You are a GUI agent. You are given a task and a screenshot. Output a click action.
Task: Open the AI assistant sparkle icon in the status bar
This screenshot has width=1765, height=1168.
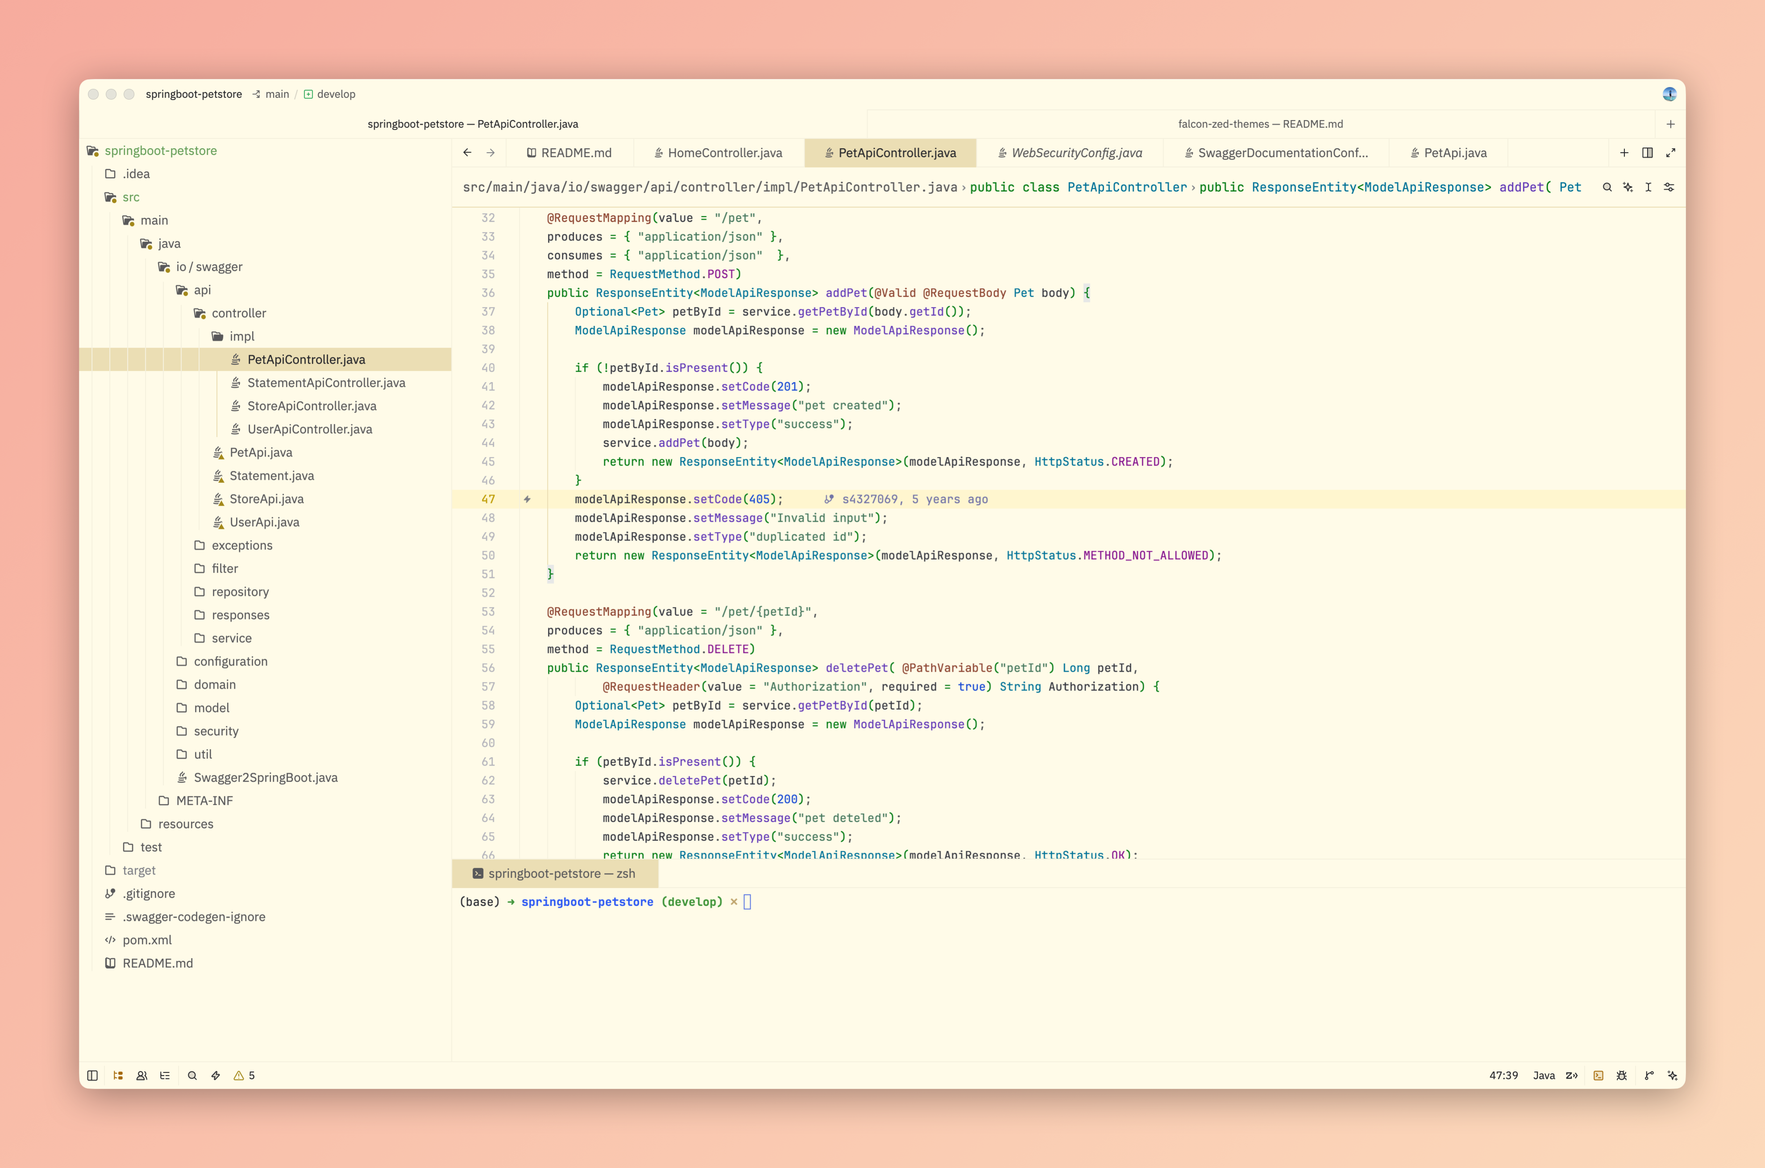[1673, 1075]
